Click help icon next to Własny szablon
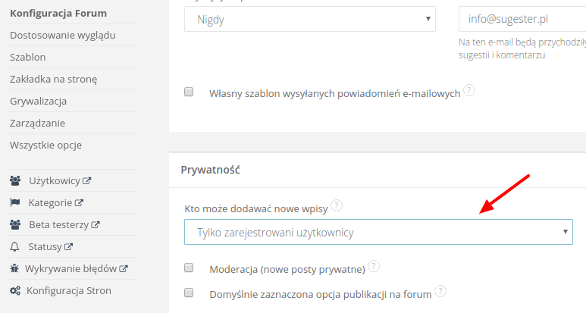The image size is (586, 313). [x=469, y=90]
